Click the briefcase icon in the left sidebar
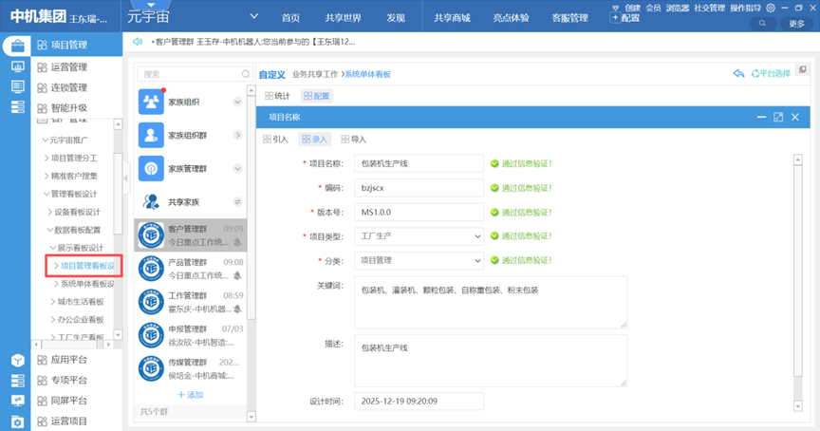820x431 pixels. [x=16, y=45]
